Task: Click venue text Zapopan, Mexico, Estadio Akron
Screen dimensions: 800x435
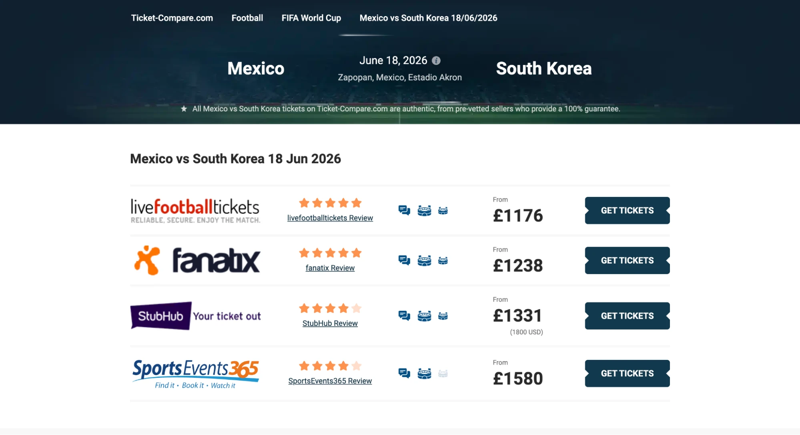Action: (x=400, y=77)
